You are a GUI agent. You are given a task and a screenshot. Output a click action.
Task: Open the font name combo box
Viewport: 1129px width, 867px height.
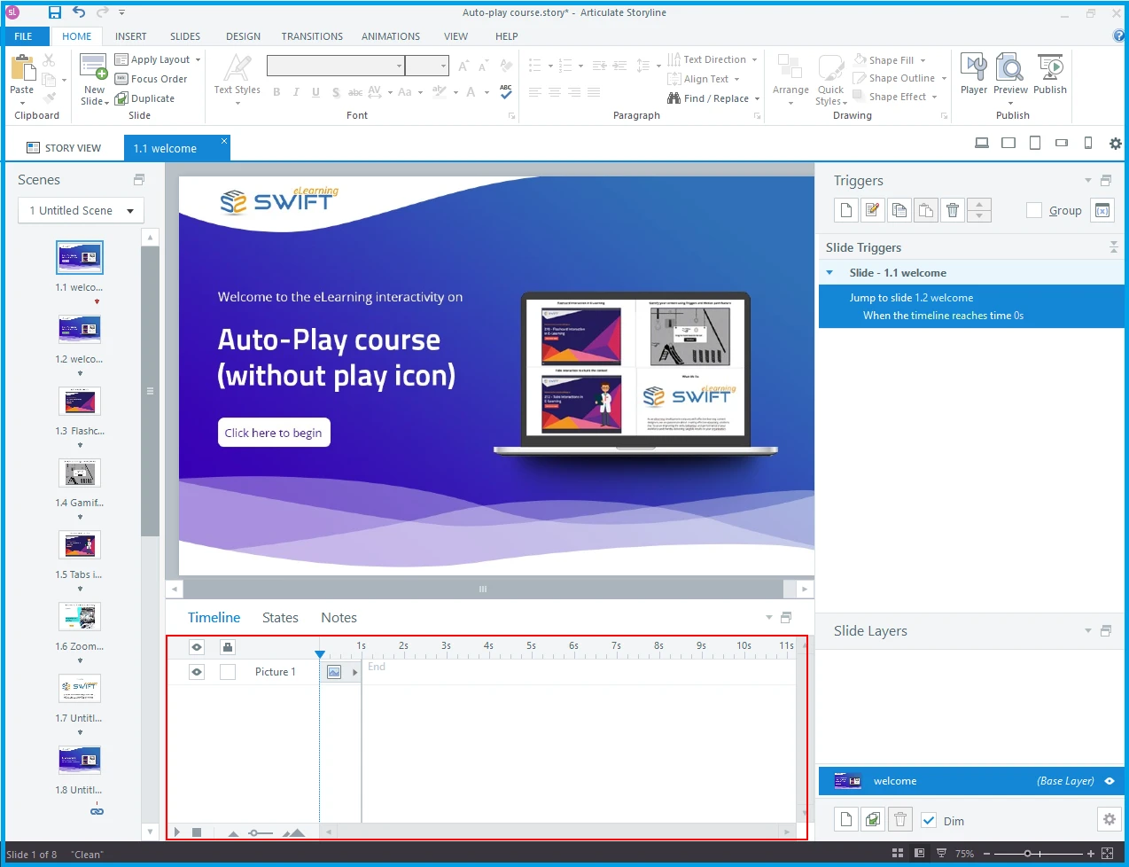point(336,66)
